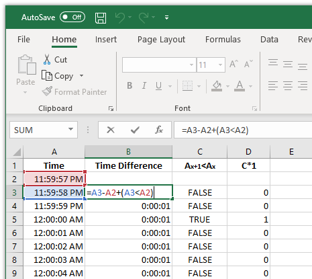Click the Fill Color paint bucket
312x279 pixels.
pyautogui.click(x=217, y=86)
